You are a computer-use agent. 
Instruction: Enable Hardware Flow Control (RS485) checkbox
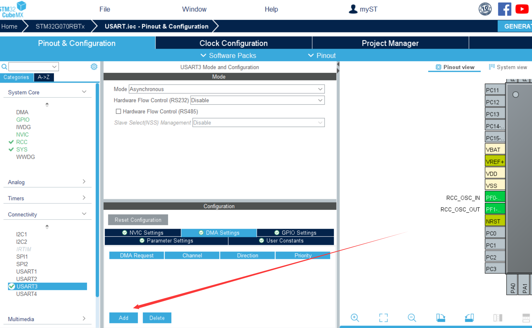[x=118, y=112]
